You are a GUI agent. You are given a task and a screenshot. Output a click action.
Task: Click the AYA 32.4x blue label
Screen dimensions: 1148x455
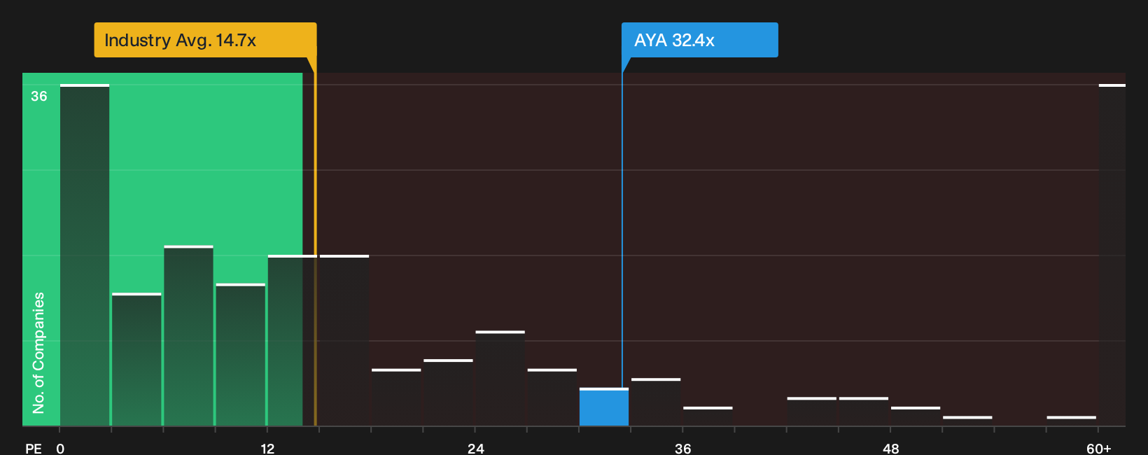click(699, 40)
